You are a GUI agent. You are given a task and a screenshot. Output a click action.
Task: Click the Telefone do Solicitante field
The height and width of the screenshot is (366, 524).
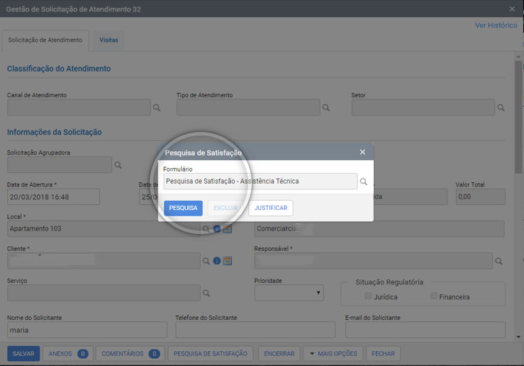255,331
